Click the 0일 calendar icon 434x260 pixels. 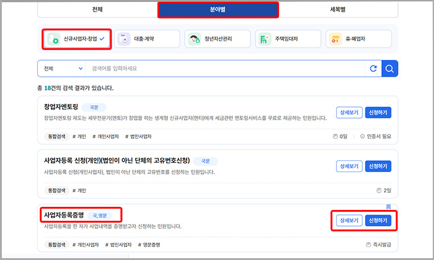tap(335, 136)
